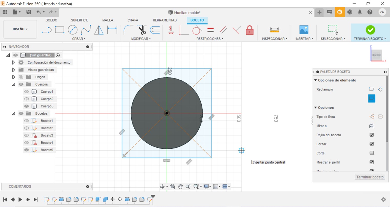Screen dimensions: 390x207
Task: Switch to the CHAPA tab
Action: [x=133, y=20]
